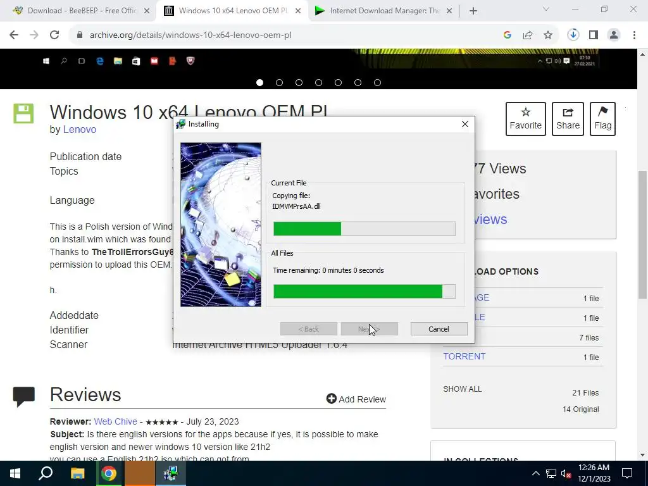Viewport: 648px width, 486px height.
Task: Click SHOW ALL download files
Action: pyautogui.click(x=463, y=389)
